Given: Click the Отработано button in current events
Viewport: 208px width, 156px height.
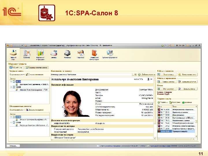Looking at the screenshot, I should coord(175,102).
